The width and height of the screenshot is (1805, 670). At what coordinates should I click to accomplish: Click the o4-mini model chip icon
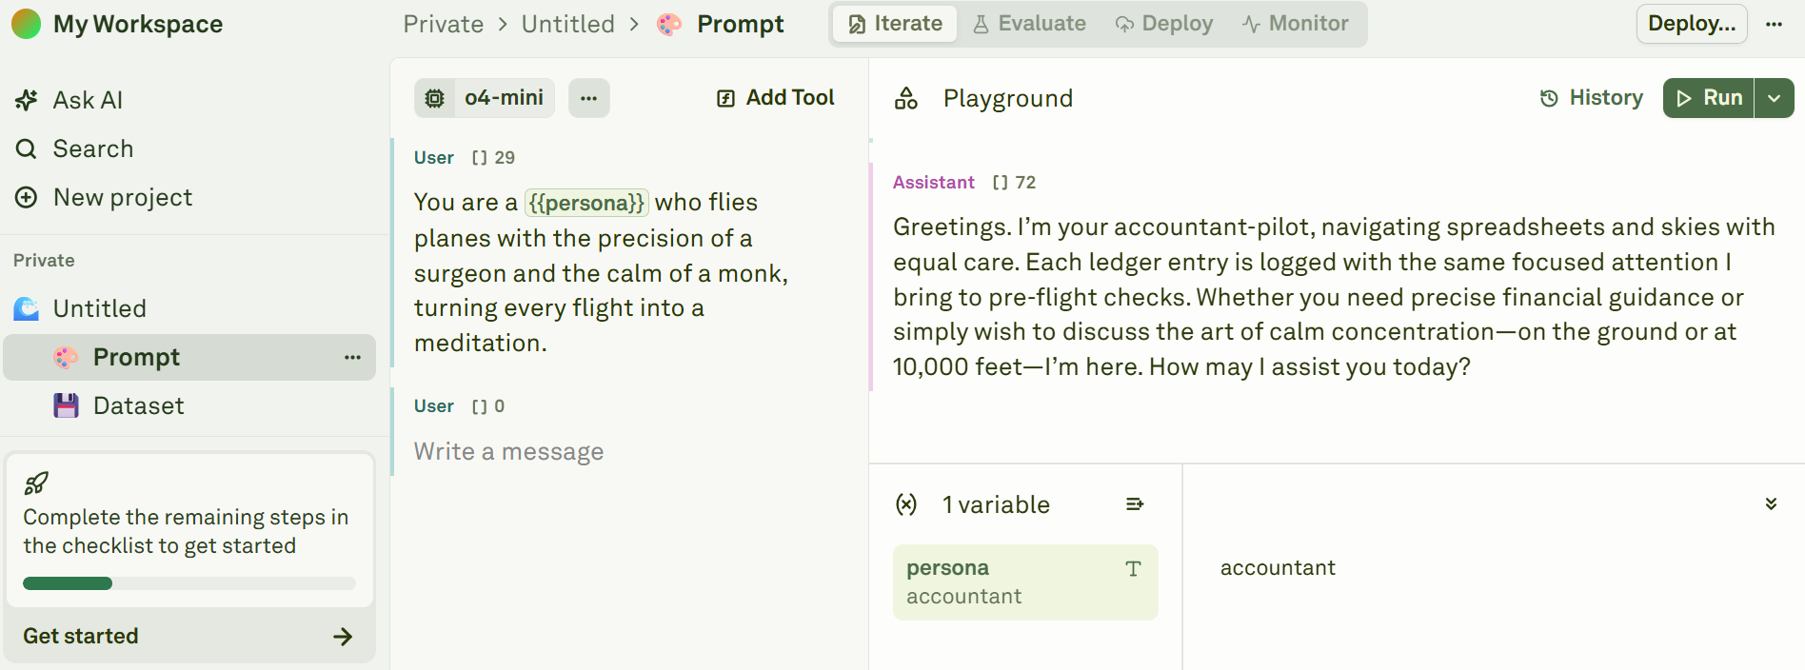pyautogui.click(x=435, y=98)
